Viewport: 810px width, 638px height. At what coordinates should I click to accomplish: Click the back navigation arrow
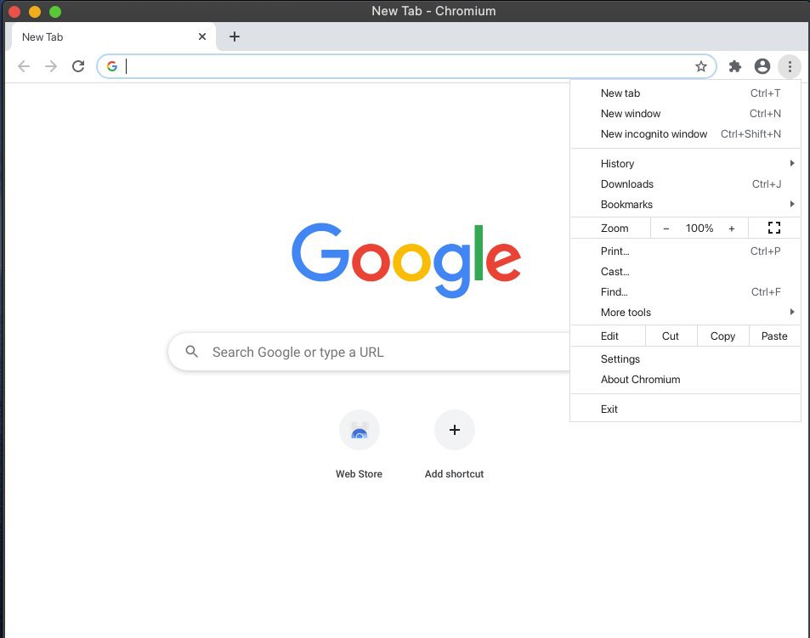tap(24, 66)
